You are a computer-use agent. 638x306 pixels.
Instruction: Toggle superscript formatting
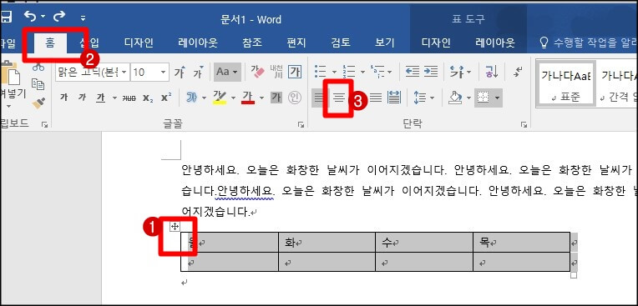pyautogui.click(x=166, y=98)
